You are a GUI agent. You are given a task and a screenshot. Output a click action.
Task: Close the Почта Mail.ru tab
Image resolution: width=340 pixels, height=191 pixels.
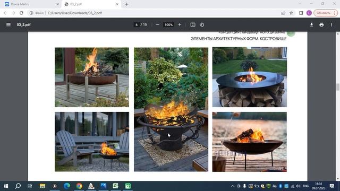(58, 4)
